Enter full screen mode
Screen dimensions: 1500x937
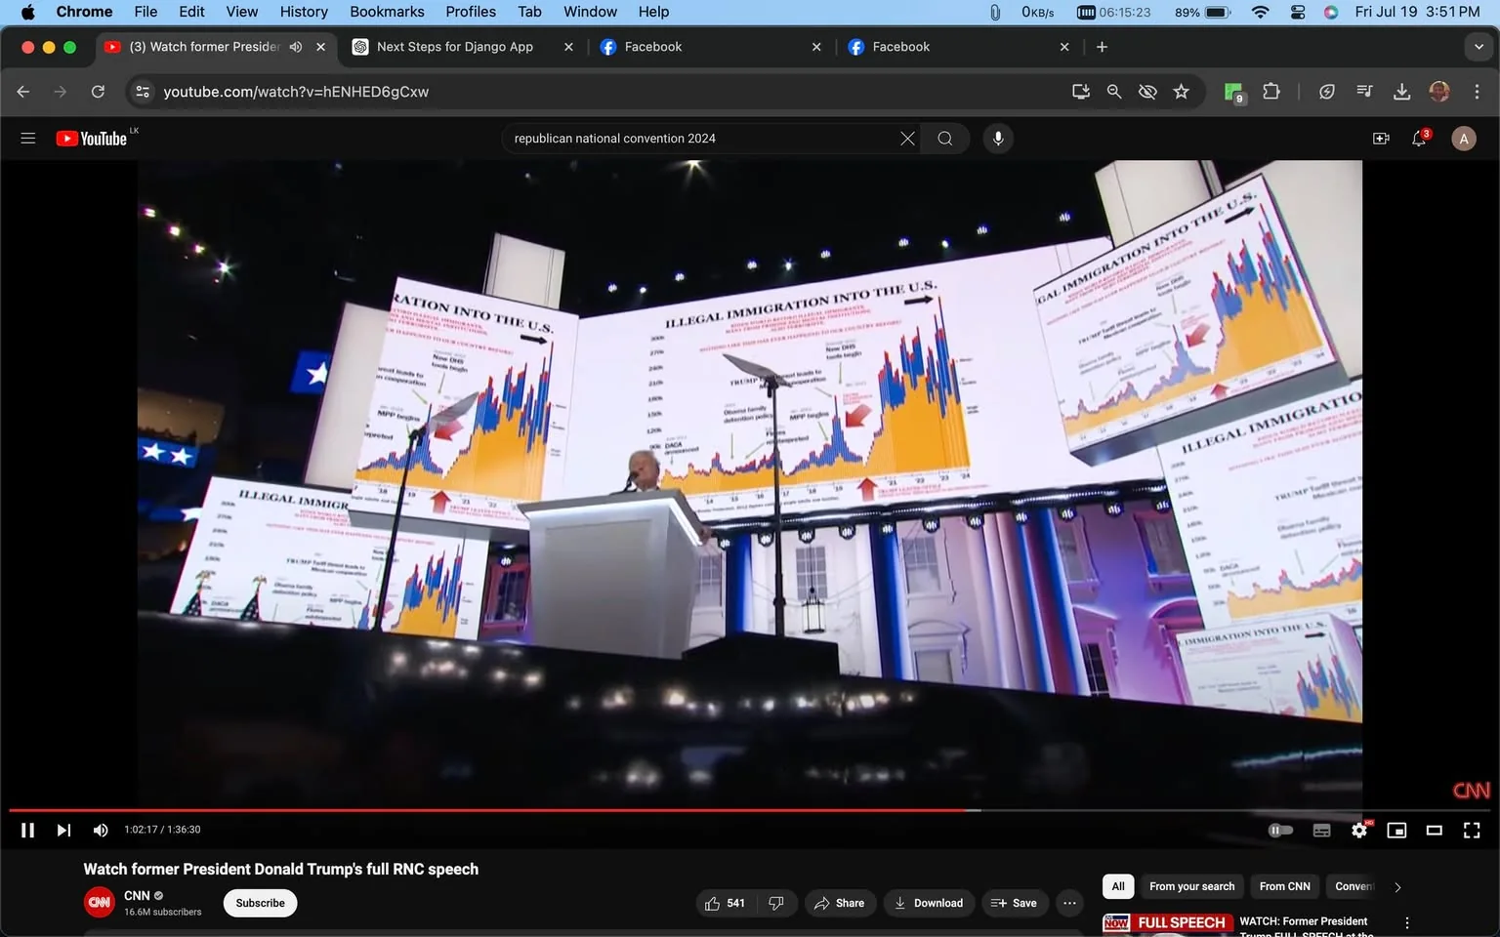tap(1472, 830)
